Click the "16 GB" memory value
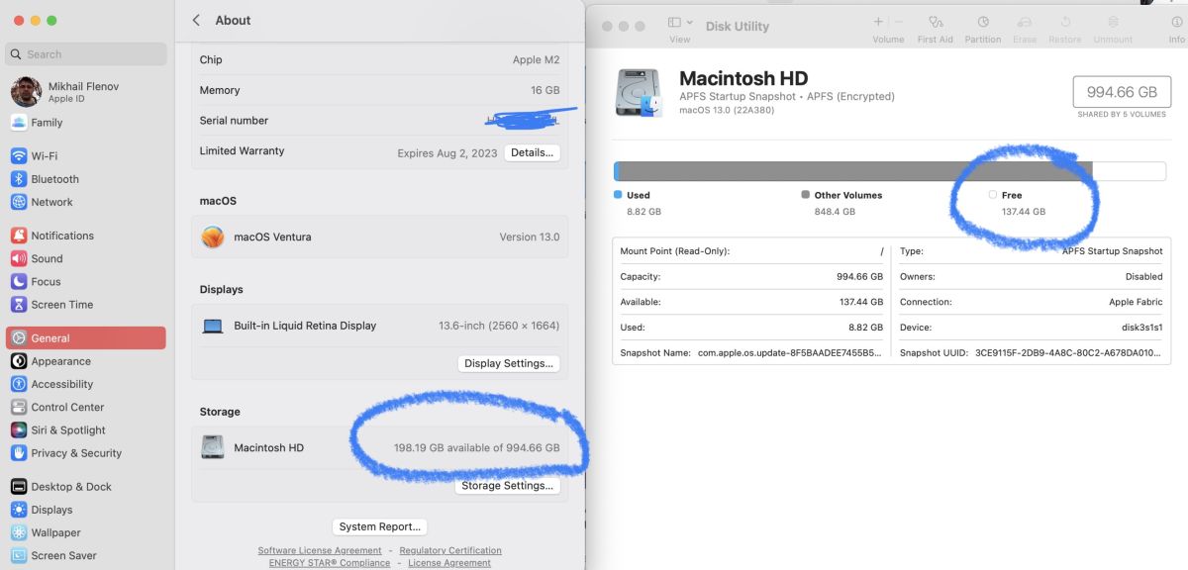Screen dimensions: 1188x570 (544, 90)
